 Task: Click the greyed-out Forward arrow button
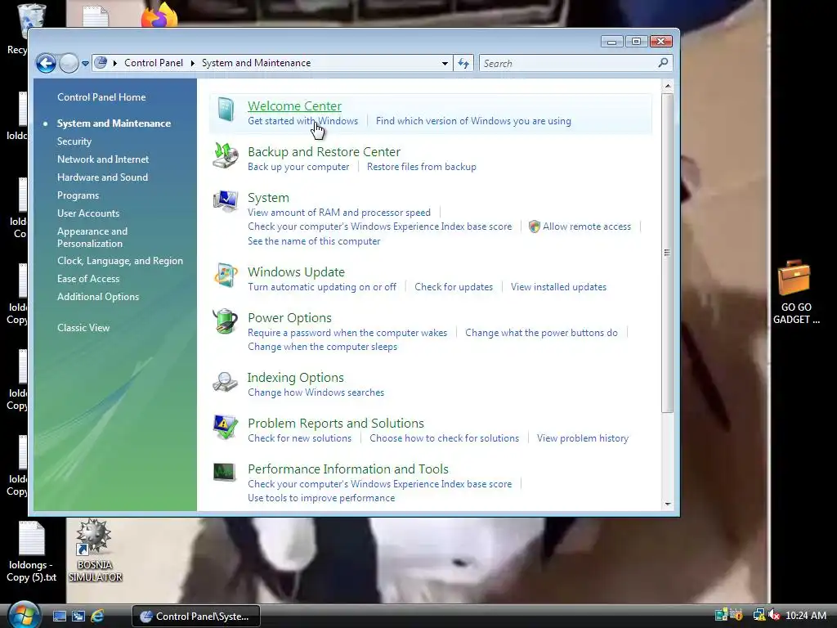click(69, 64)
